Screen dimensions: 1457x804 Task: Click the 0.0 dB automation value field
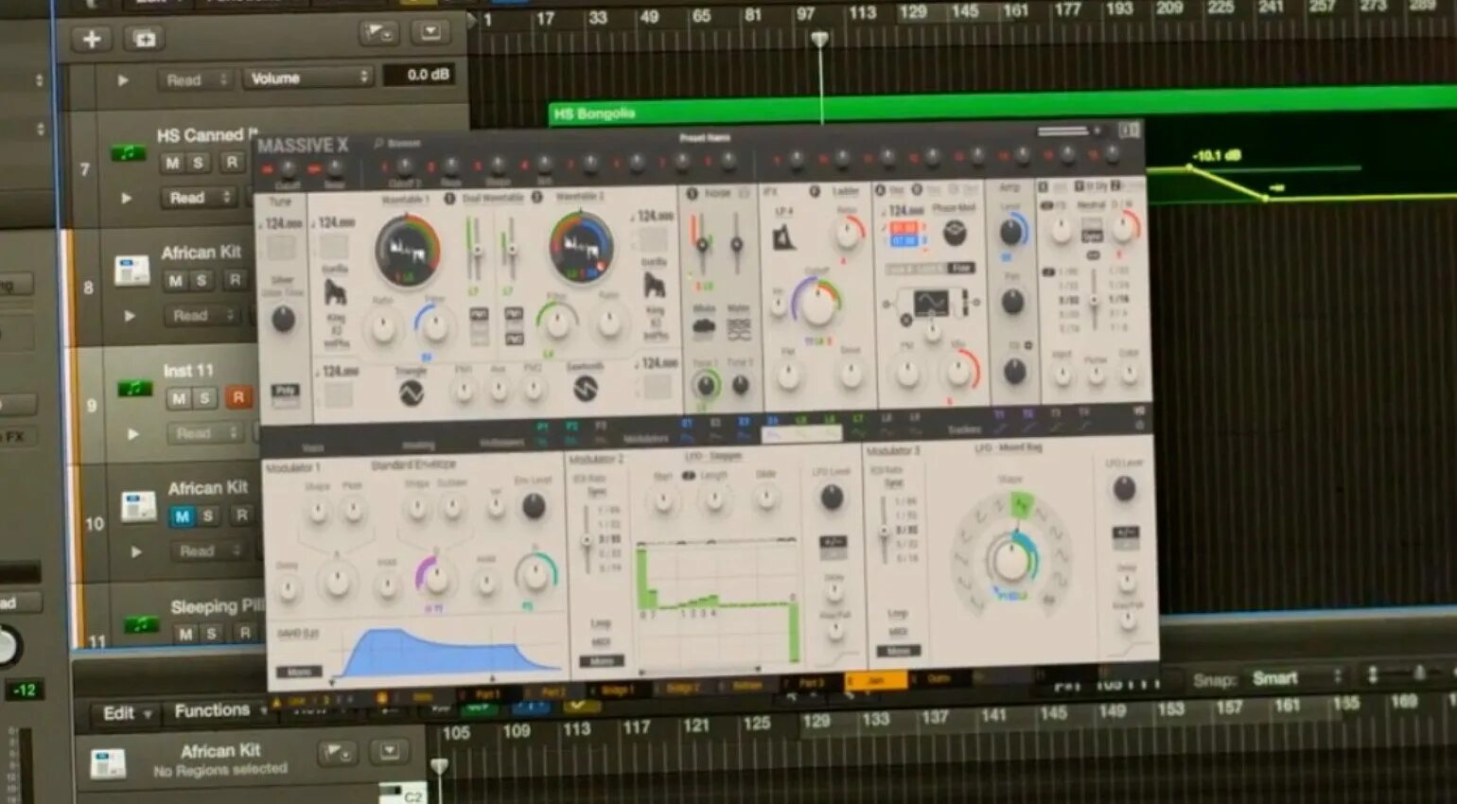tap(418, 75)
